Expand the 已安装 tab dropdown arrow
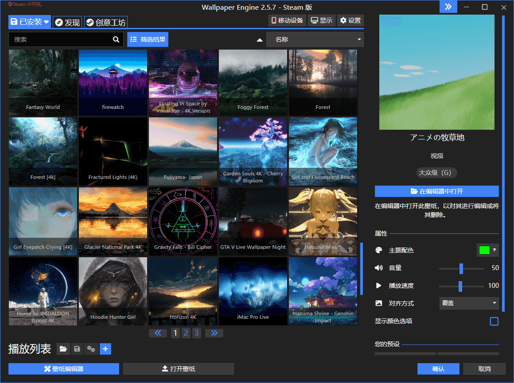Screen dimensions: 514x383 [x=46, y=22]
